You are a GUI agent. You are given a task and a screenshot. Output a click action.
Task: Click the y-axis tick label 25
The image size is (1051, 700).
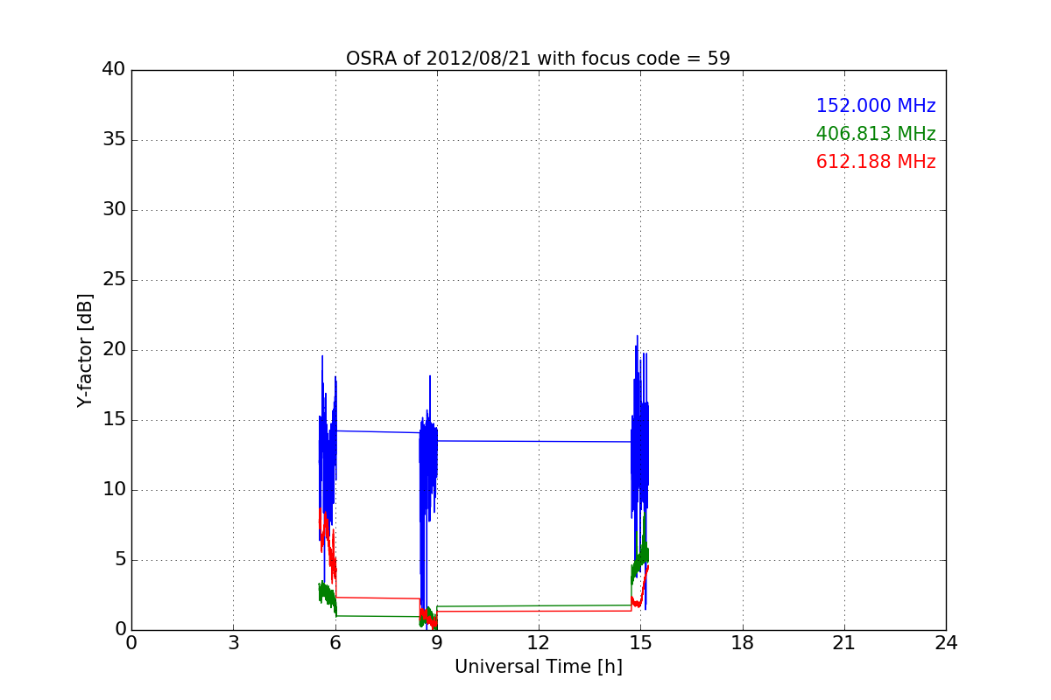(114, 280)
